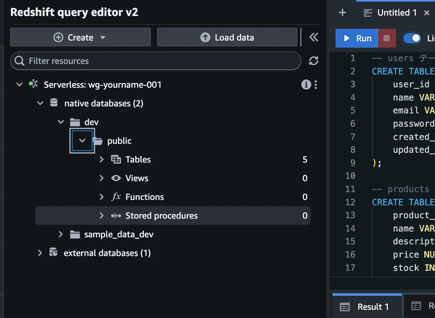Click the plus icon to add new tab
This screenshot has height=318, width=435.
coord(342,13)
